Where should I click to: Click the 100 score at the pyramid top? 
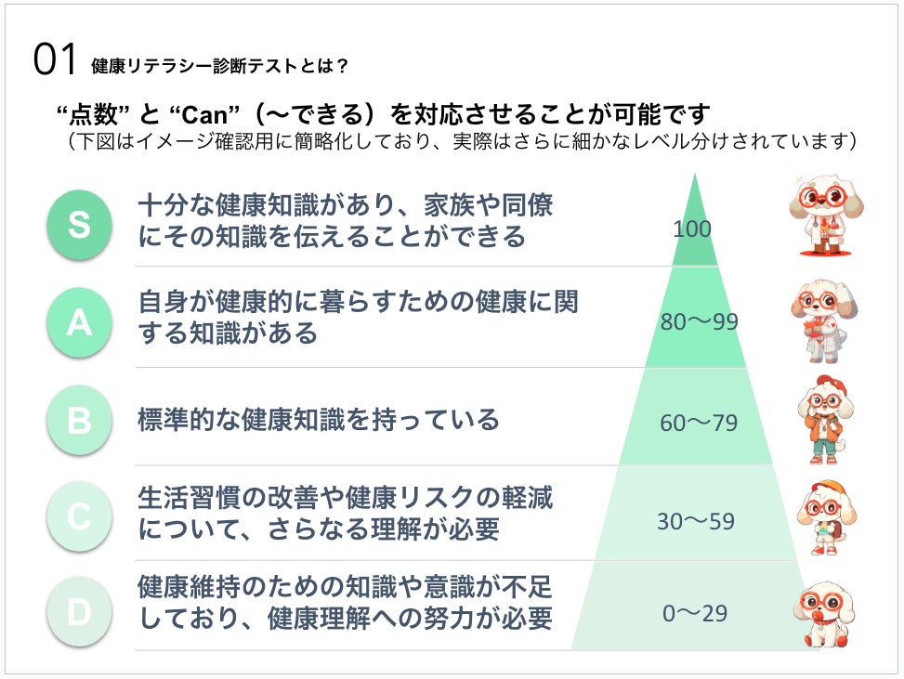coord(692,229)
